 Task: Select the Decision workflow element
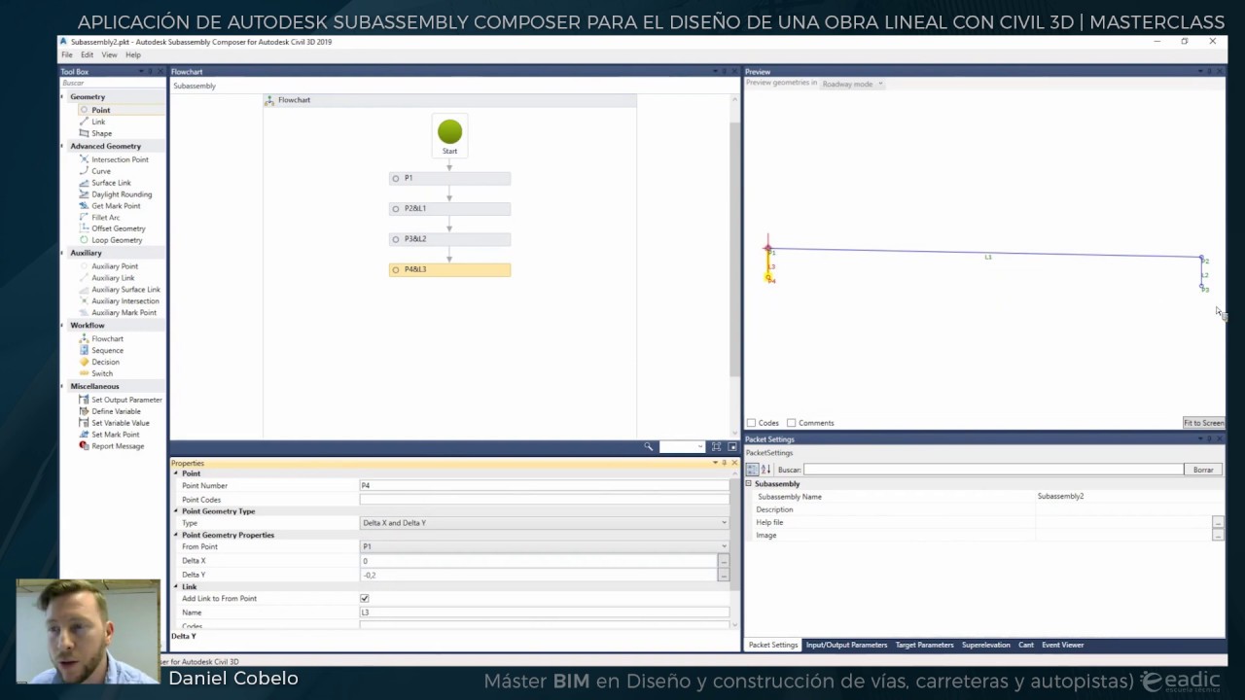[x=105, y=362]
